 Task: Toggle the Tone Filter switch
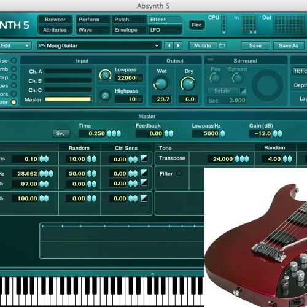click(179, 174)
